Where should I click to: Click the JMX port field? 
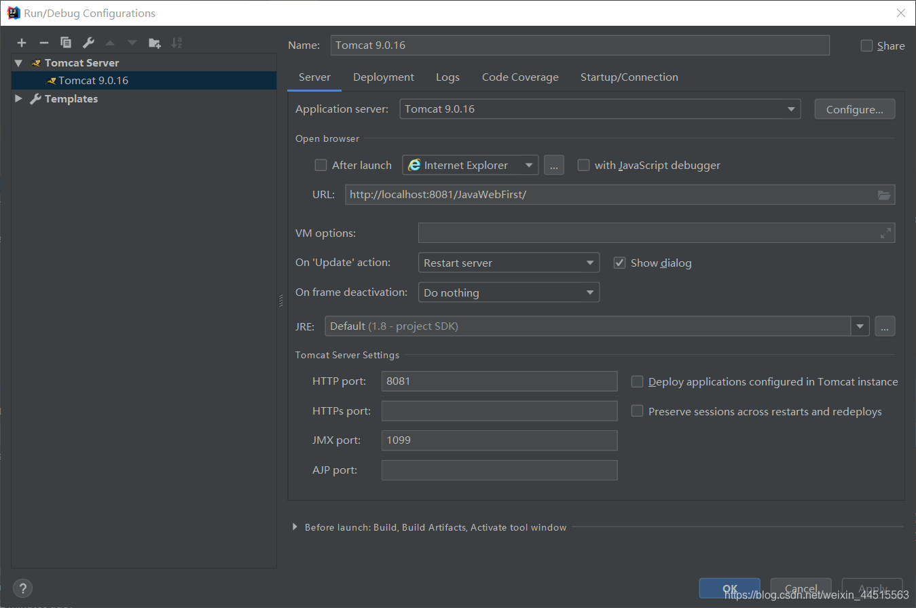tap(499, 440)
